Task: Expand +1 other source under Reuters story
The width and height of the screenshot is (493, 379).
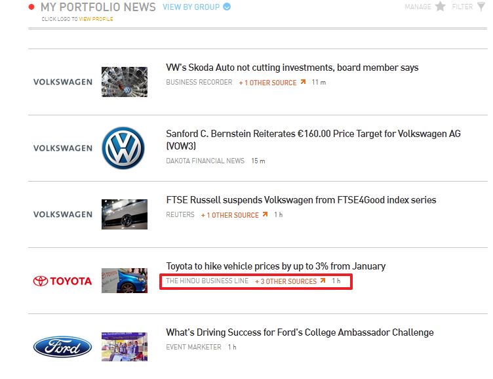Action: [x=230, y=215]
